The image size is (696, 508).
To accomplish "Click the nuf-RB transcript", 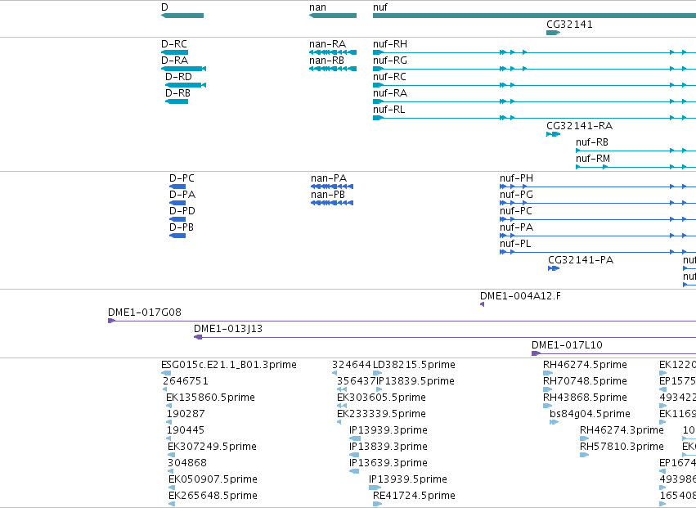I will [x=635, y=151].
